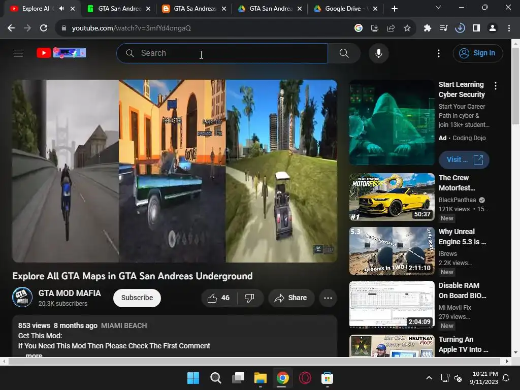Image resolution: width=520 pixels, height=390 pixels.
Task: Open the clock showing 10:21 PM
Action: (484, 378)
